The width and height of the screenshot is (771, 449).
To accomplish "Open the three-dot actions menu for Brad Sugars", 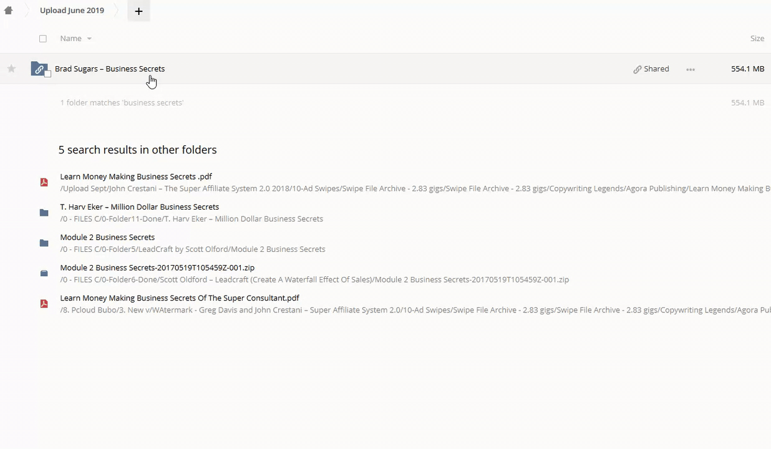I will click(690, 69).
